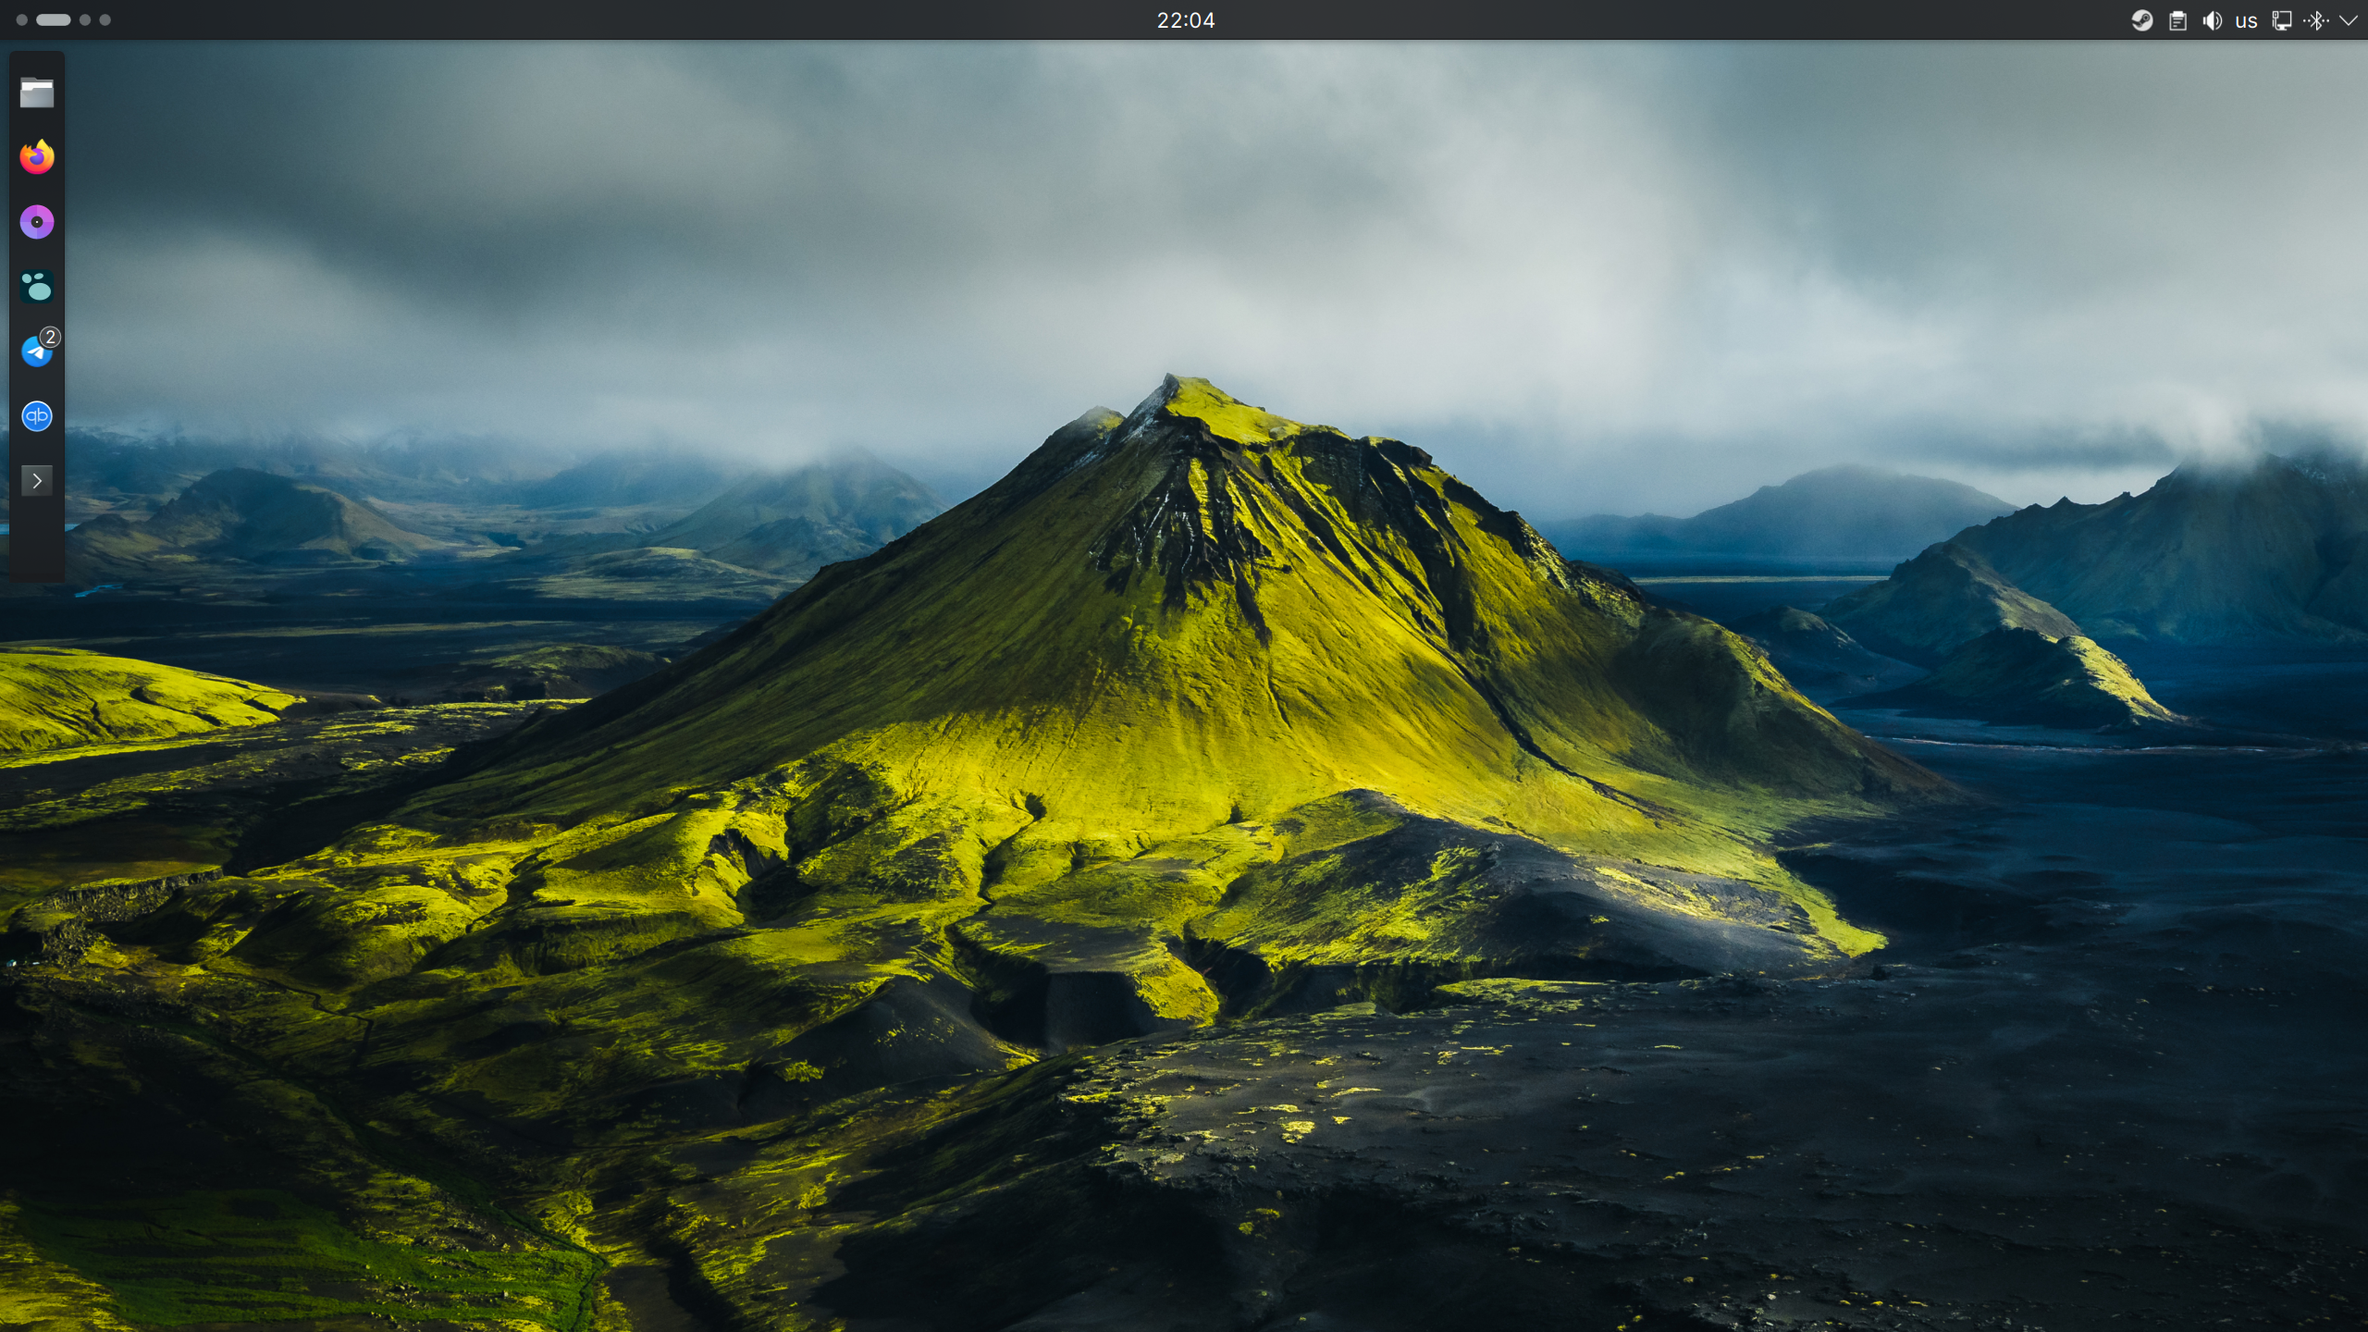Open Telegram with two unread messages
2368x1332 pixels.
coord(39,350)
